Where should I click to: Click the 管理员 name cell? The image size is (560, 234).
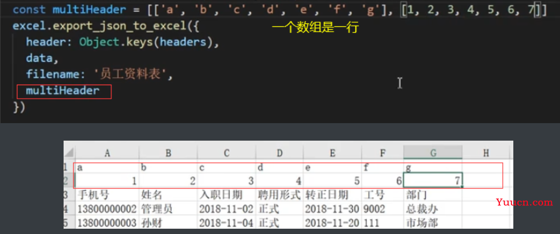[168, 209]
